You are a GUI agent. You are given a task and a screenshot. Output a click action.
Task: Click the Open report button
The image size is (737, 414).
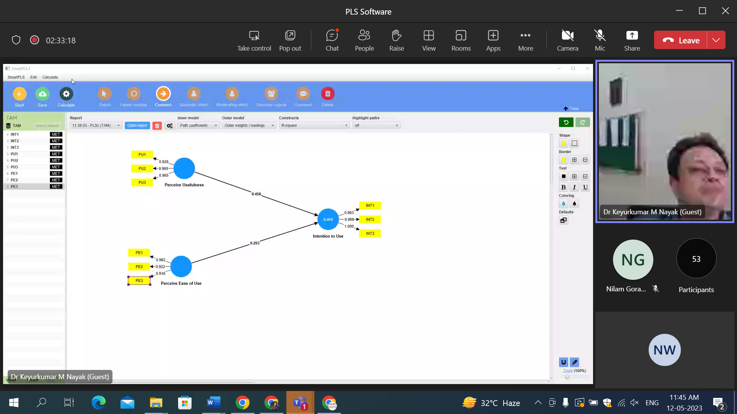pos(137,125)
